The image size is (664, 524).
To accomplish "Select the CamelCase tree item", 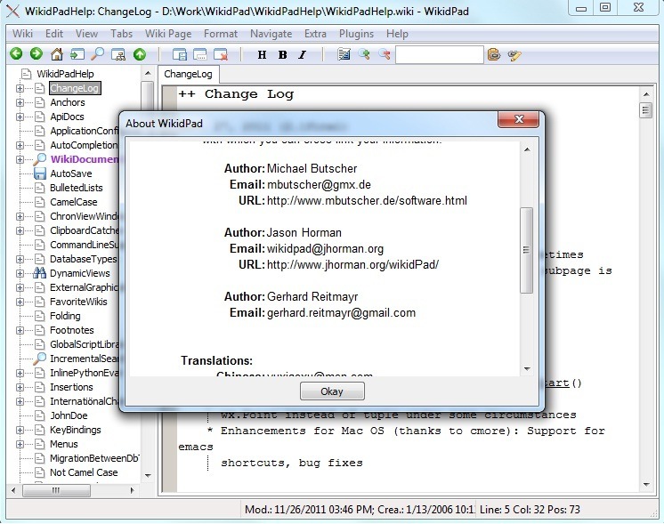I will pos(74,202).
